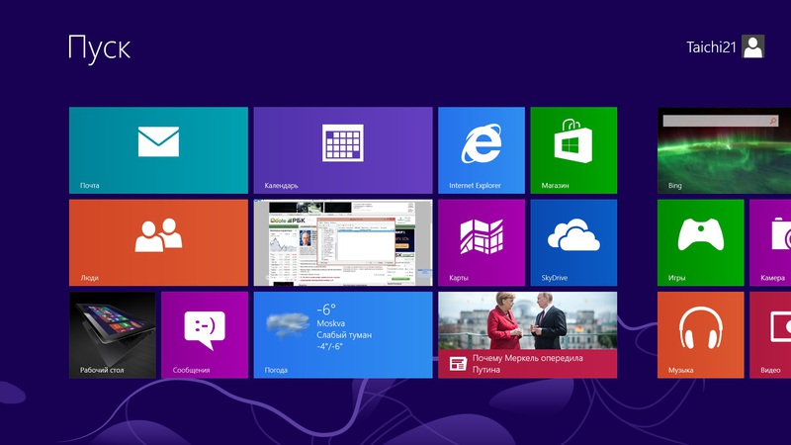The image size is (791, 445).
Task: Click the Слабый туман weather description
Action: pyautogui.click(x=344, y=335)
